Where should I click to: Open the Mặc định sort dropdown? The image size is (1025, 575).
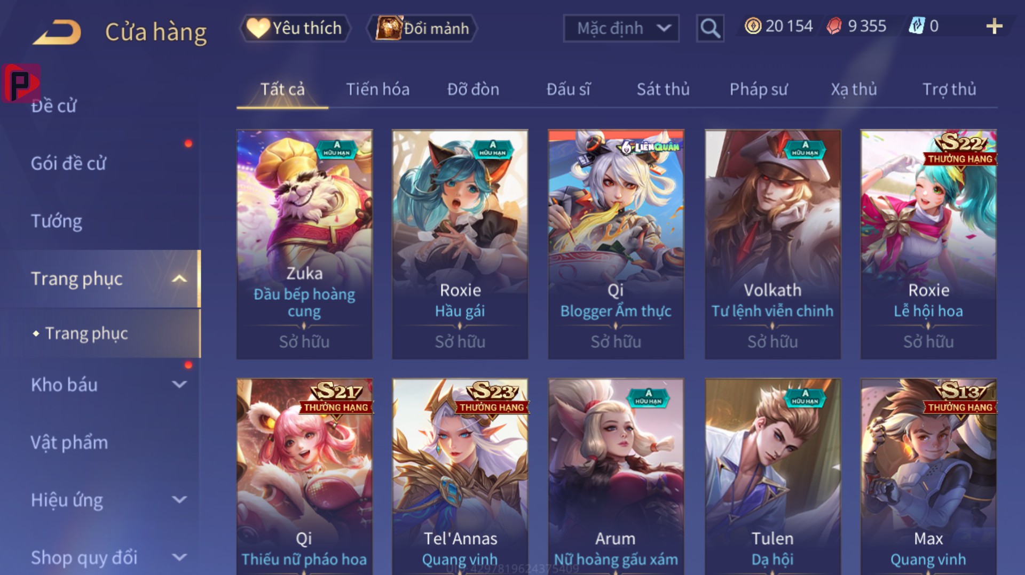621,28
